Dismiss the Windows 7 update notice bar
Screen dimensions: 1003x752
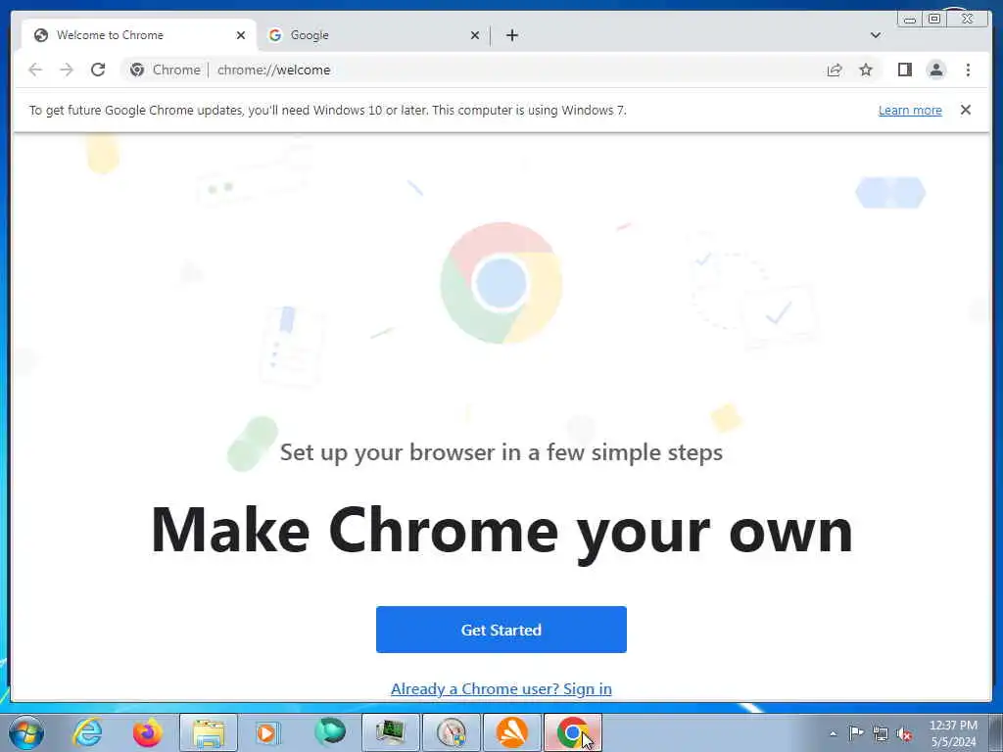[965, 110]
